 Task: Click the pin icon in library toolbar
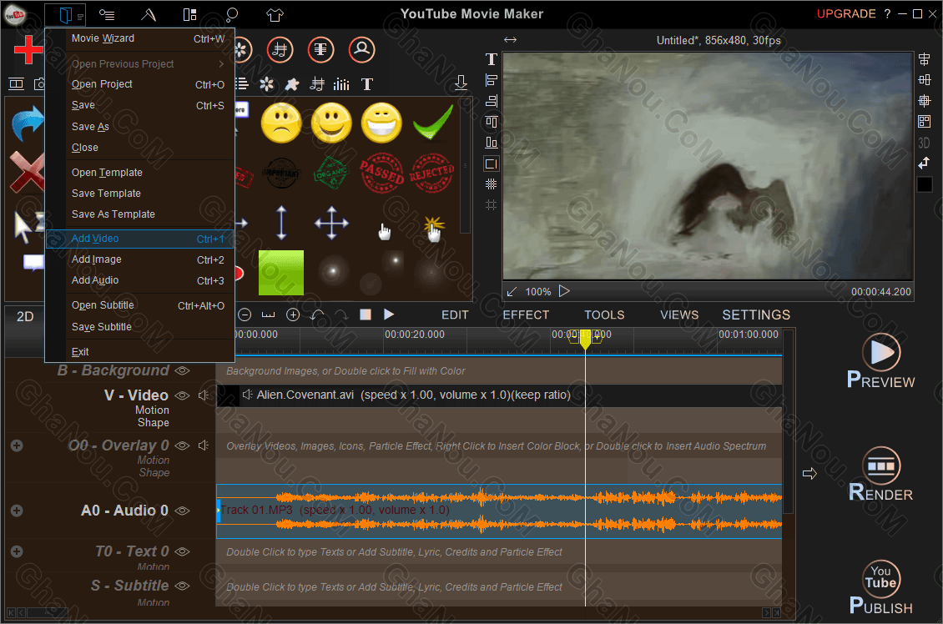click(x=292, y=84)
